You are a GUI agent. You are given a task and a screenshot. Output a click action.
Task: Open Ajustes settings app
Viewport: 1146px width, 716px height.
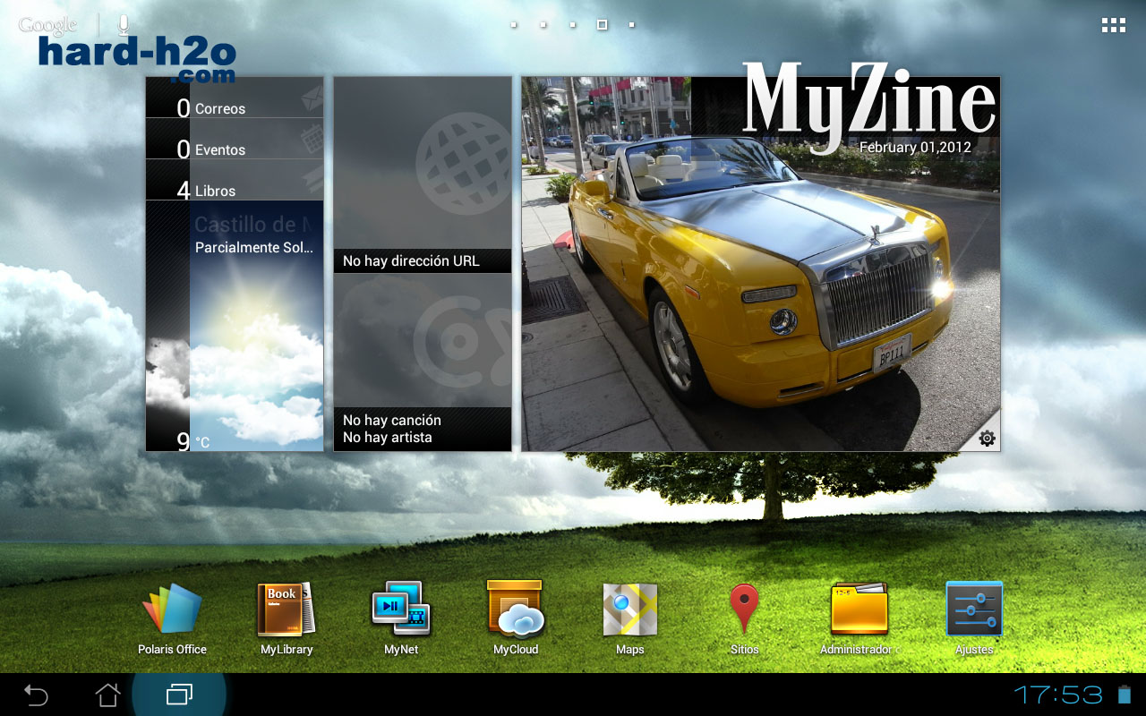coord(974,618)
